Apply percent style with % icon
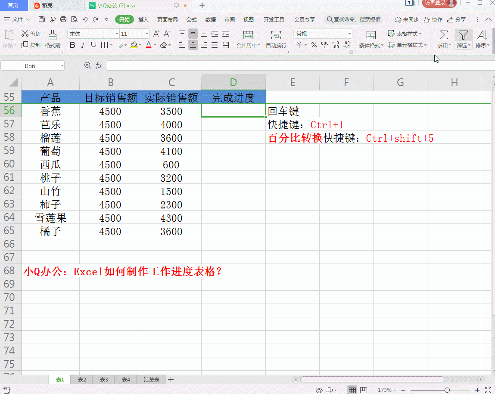Viewport: 495px width, 394px height. [314, 45]
